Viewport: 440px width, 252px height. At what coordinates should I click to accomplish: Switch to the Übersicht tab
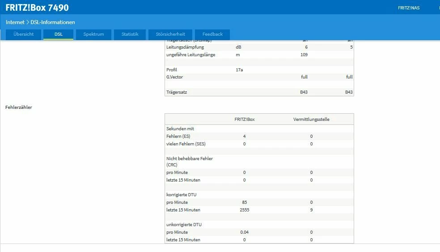coord(24,34)
